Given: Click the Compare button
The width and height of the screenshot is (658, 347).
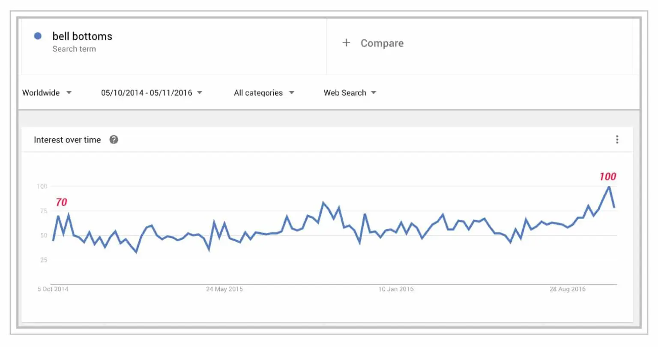Looking at the screenshot, I should 382,43.
